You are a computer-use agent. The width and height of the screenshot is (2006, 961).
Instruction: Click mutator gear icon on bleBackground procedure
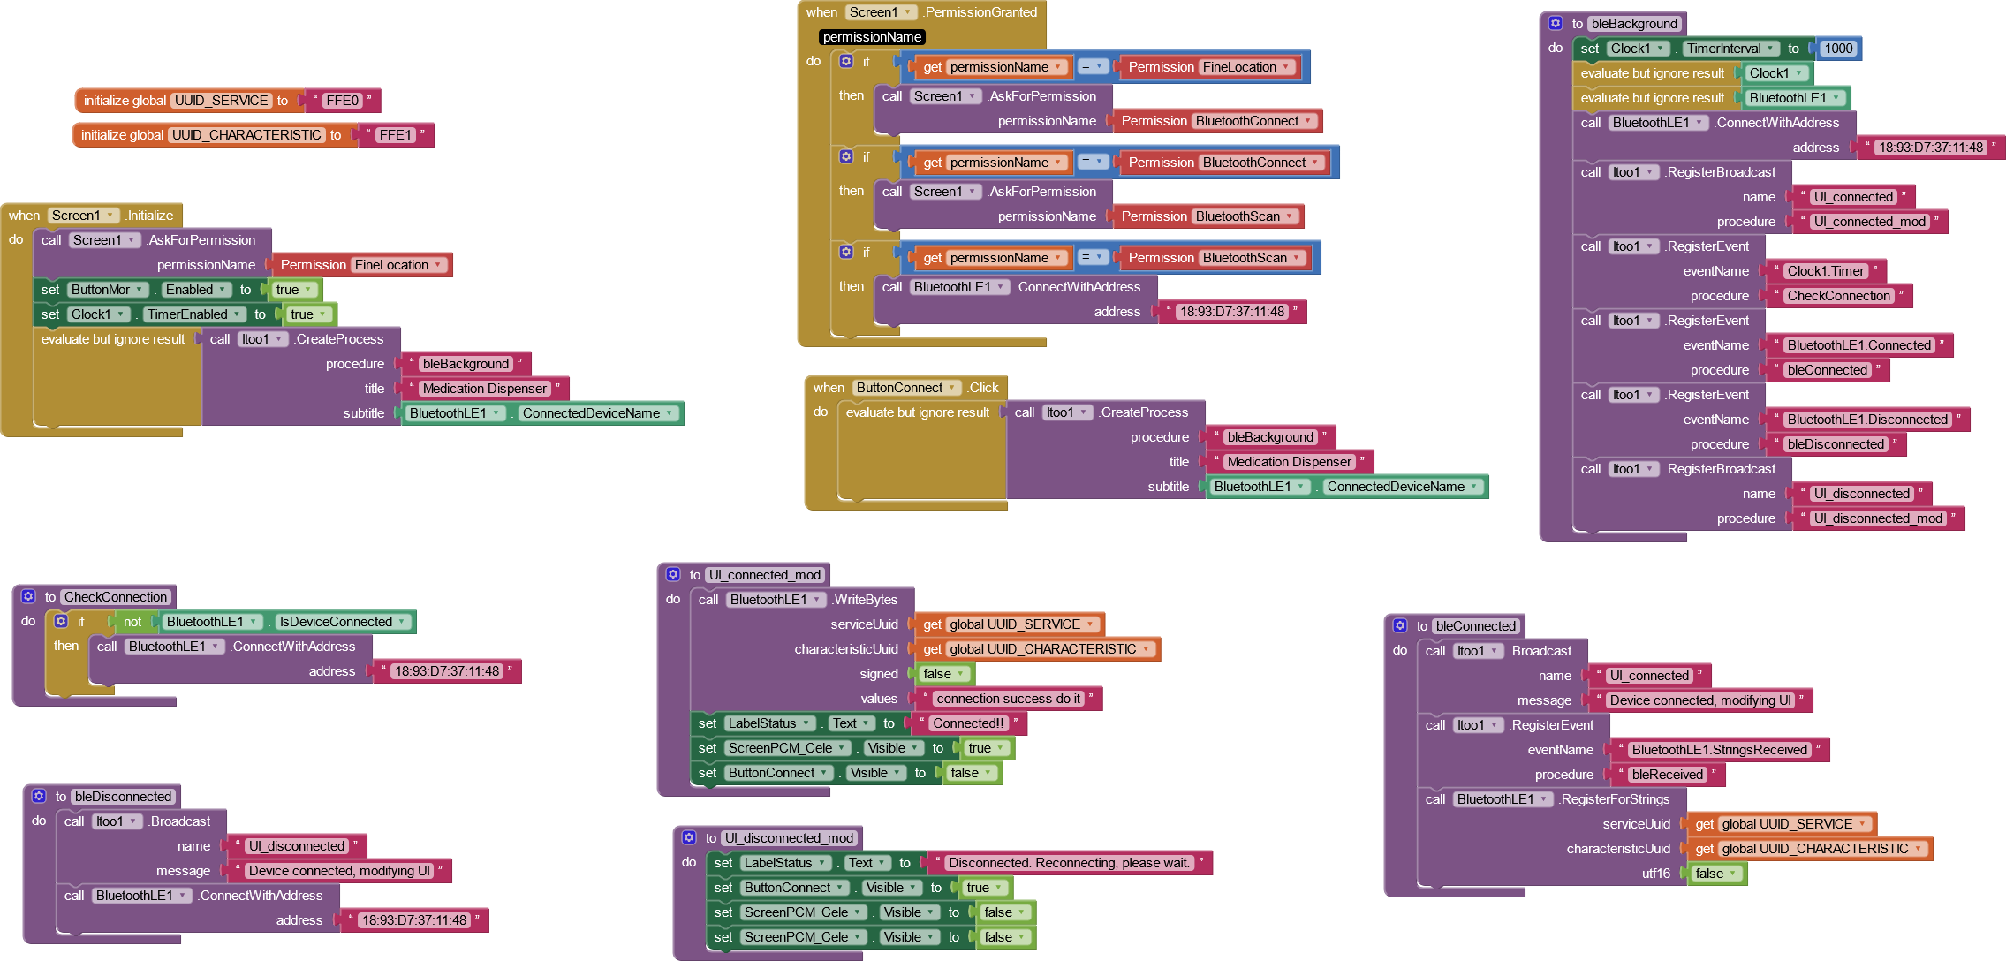coord(1556,24)
